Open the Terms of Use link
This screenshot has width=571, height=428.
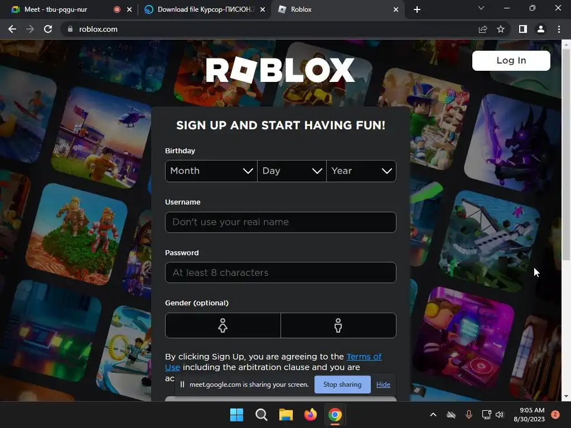pos(364,357)
